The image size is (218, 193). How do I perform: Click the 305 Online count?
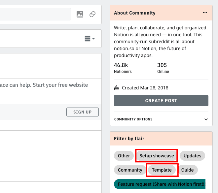163,68
